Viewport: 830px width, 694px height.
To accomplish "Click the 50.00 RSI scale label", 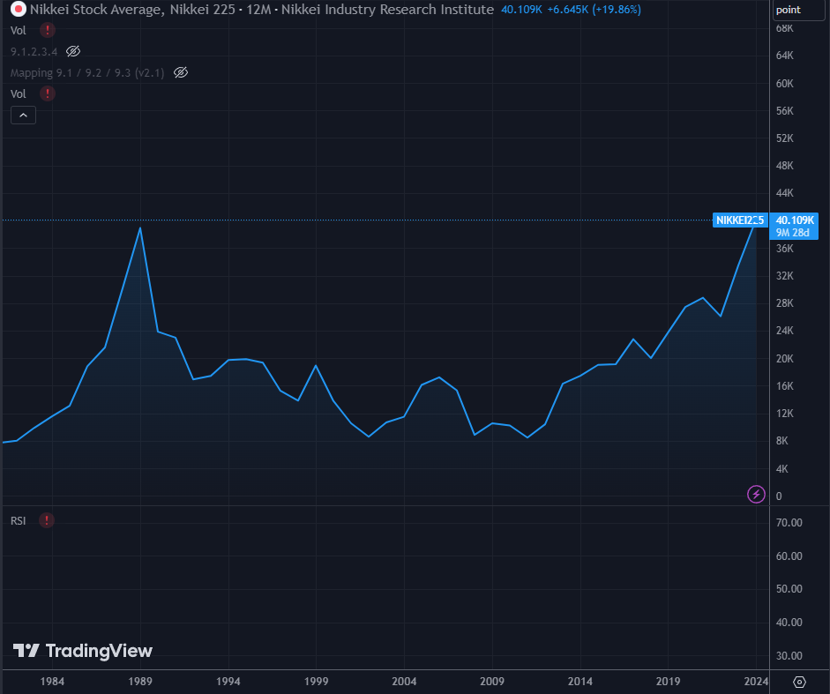I will pyautogui.click(x=789, y=589).
